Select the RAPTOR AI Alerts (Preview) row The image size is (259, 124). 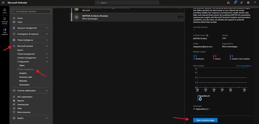pyautogui.click(x=127, y=17)
